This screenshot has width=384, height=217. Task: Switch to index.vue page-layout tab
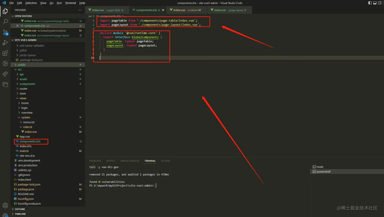pos(230,10)
